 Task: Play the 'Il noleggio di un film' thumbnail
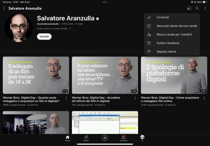(x=36, y=75)
